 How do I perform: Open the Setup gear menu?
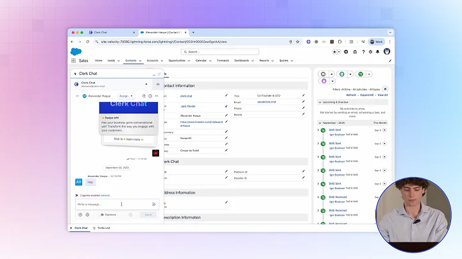pos(370,52)
